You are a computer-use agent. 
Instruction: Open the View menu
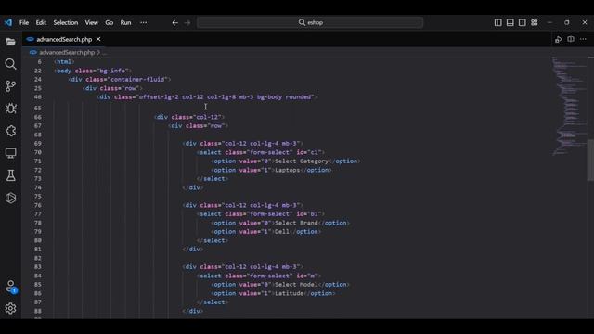91,22
